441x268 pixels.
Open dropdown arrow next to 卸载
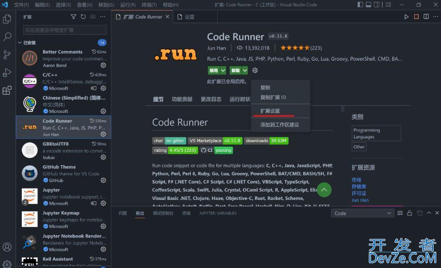pos(245,70)
